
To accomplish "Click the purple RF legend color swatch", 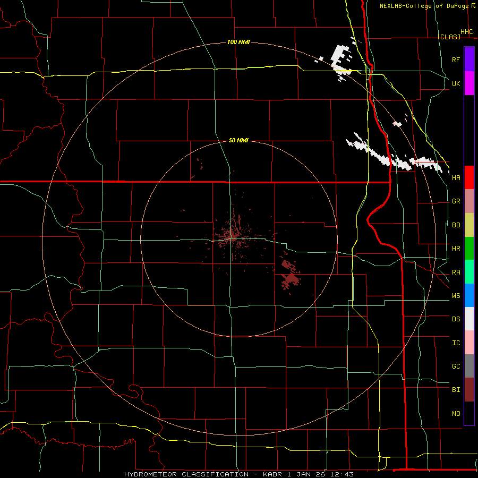I will tap(469, 59).
